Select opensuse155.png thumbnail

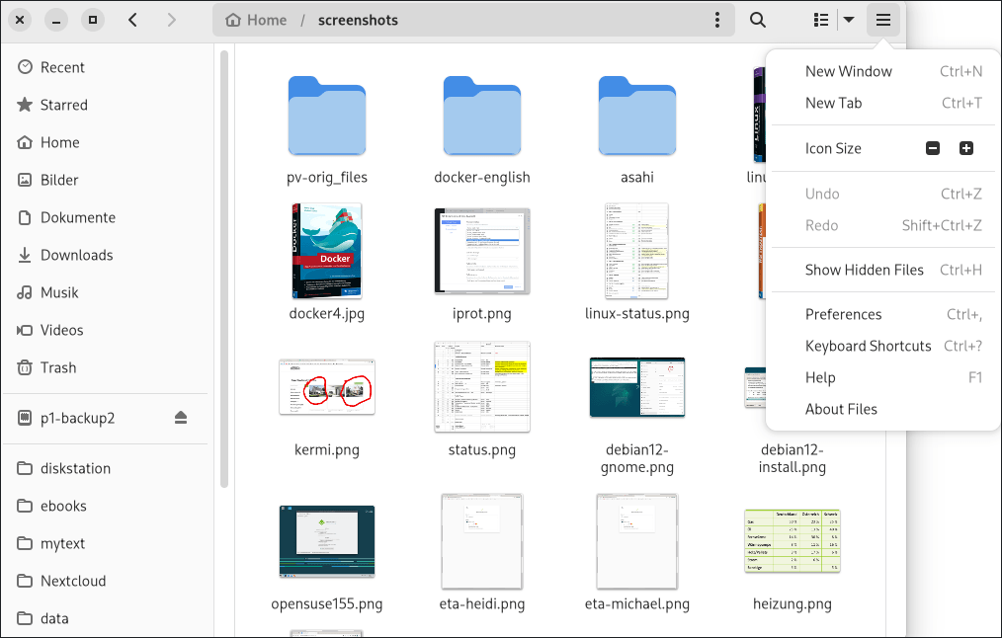(x=326, y=541)
